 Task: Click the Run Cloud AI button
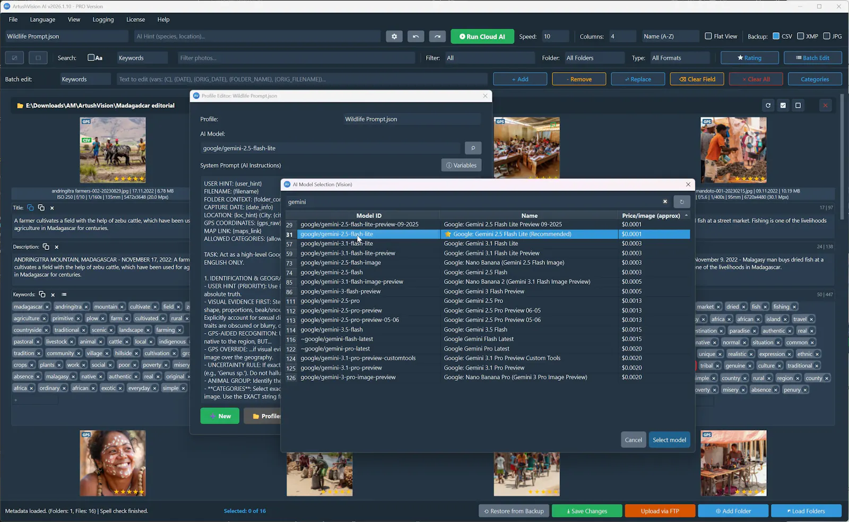point(482,37)
